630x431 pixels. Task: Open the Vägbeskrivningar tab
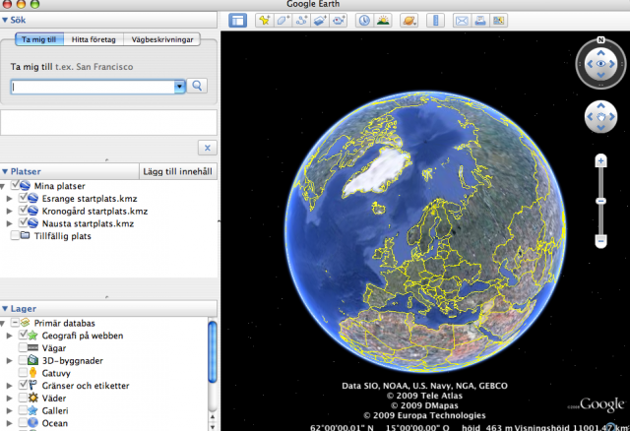(x=161, y=39)
